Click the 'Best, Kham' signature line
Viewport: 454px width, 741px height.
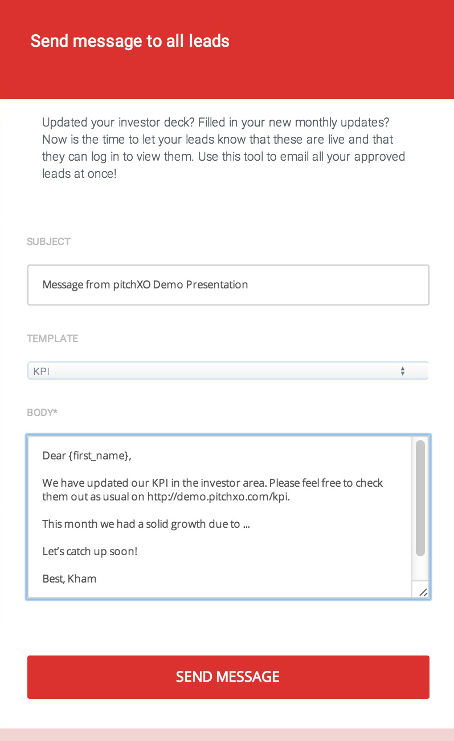69,579
